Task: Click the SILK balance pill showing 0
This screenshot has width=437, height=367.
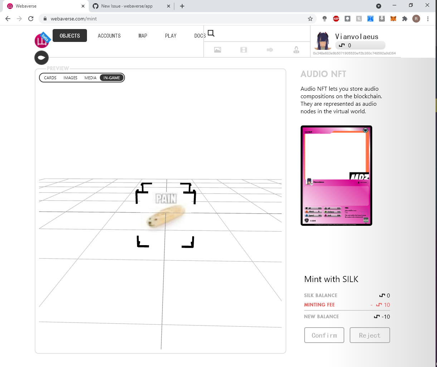Action: (360, 45)
